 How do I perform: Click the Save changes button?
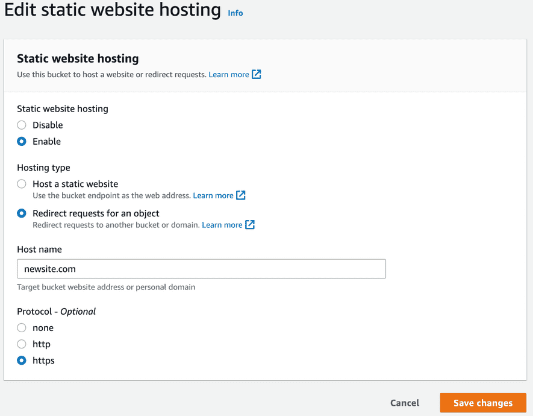pyautogui.click(x=483, y=403)
